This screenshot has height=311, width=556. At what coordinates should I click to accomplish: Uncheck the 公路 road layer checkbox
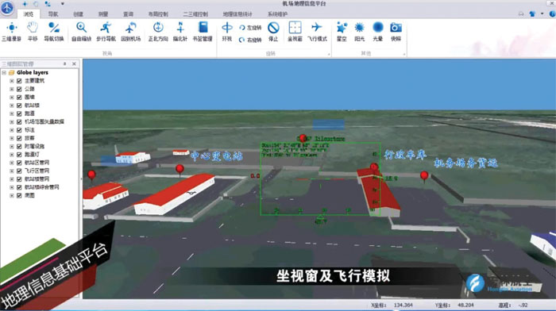tap(19, 89)
